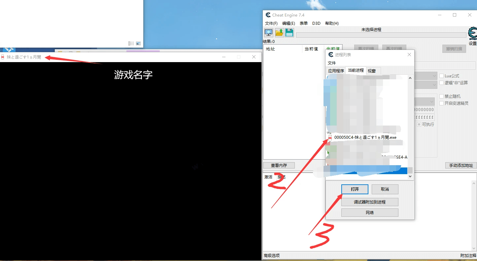Switch Explorer to details view icon
Image resolution: width=477 pixels, height=261 pixels.
pos(131,44)
